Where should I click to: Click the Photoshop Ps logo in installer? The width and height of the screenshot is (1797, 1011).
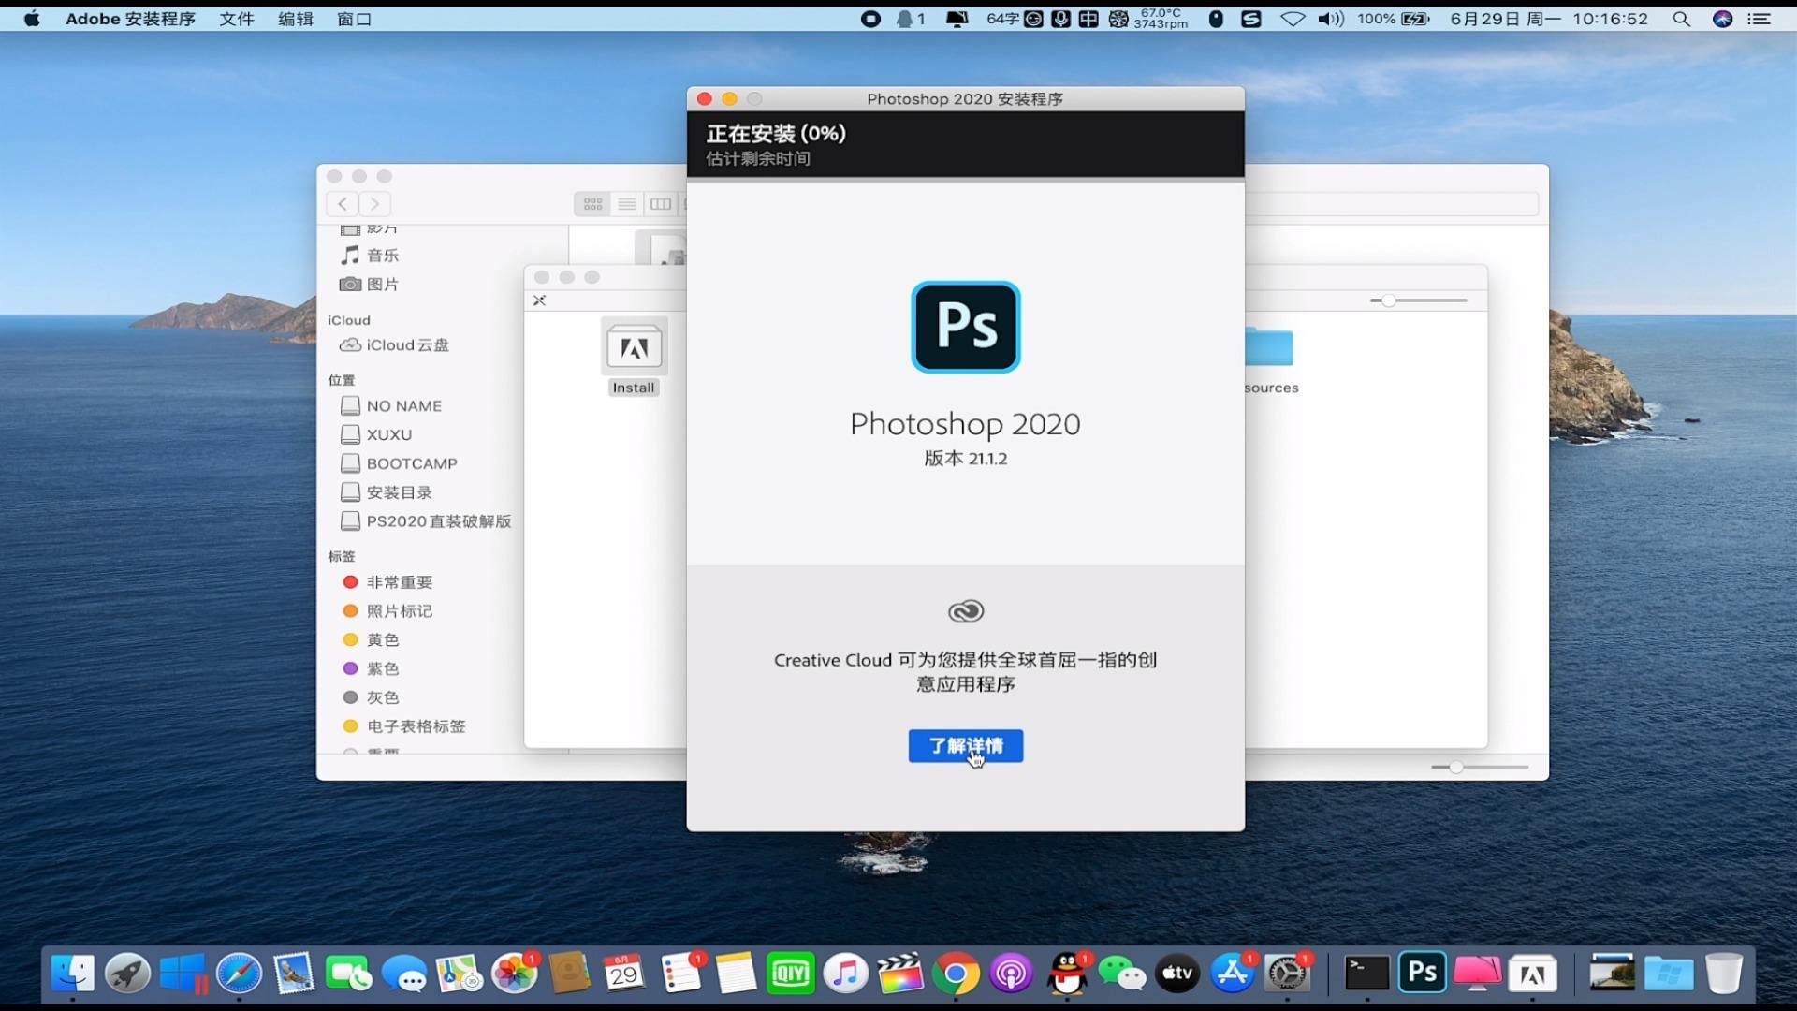(965, 327)
